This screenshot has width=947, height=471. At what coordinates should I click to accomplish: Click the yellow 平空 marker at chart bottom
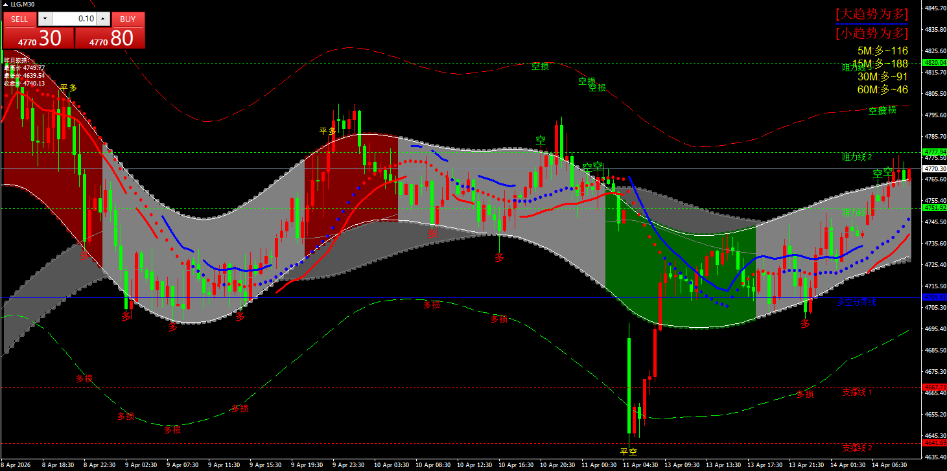click(x=629, y=452)
